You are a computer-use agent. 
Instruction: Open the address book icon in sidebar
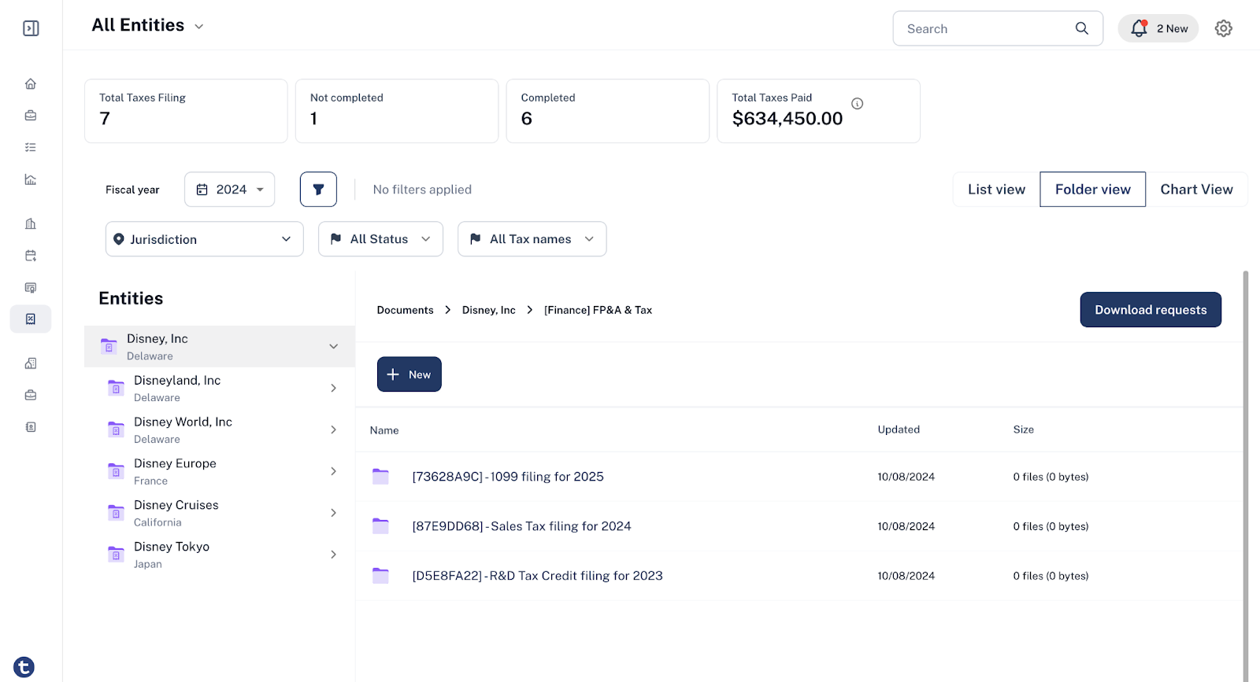pyautogui.click(x=31, y=427)
